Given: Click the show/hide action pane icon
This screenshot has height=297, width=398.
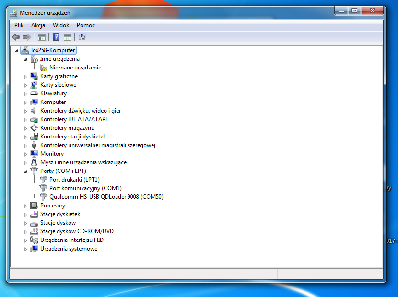Looking at the screenshot, I should 68,37.
